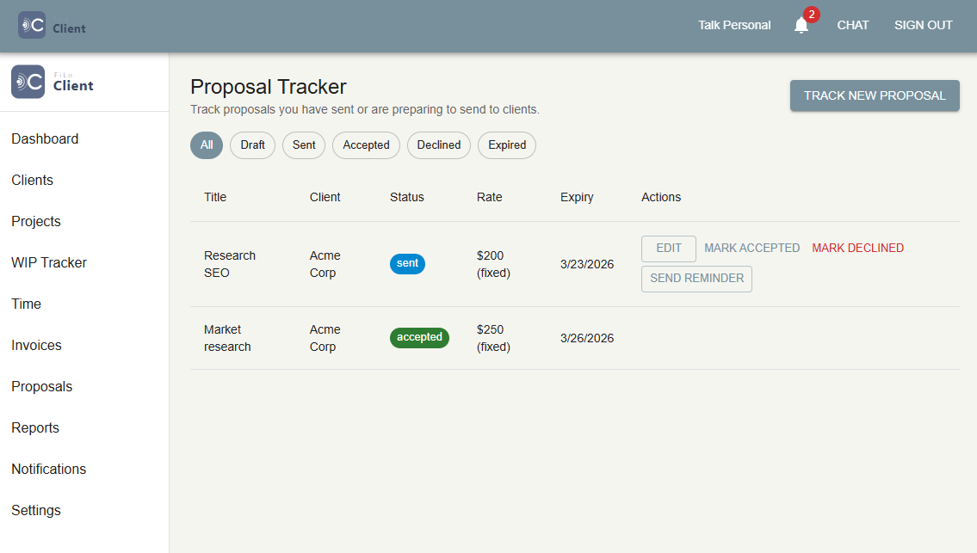Click the green accepted status badge
Viewport: 977px width, 553px height.
point(419,337)
